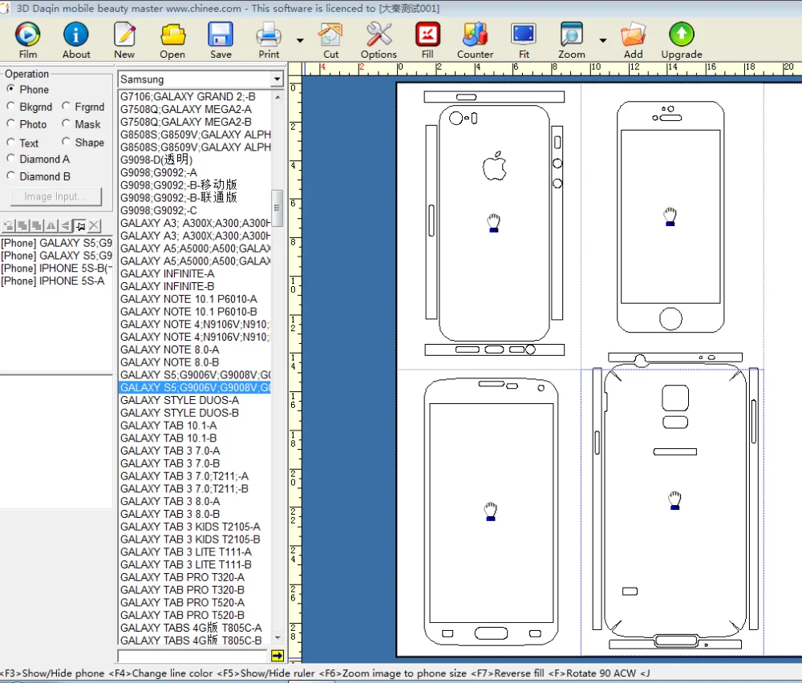Expand the Samsung brand dropdown
The image size is (802, 683).
[277, 79]
